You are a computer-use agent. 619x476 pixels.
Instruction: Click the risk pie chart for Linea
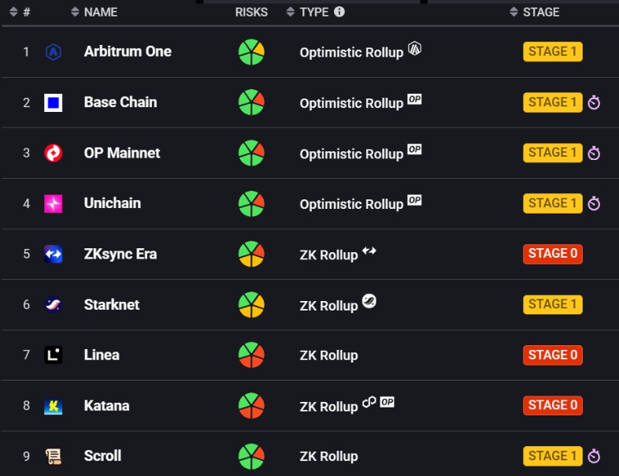pyautogui.click(x=251, y=355)
